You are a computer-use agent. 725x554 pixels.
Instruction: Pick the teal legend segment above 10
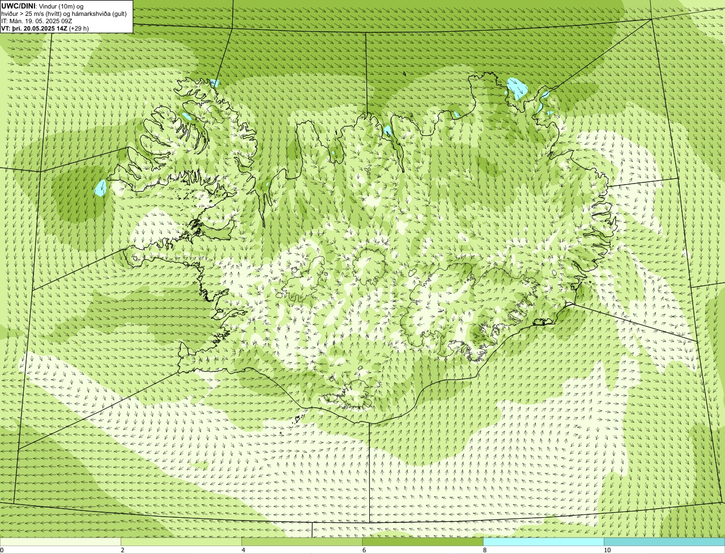click(x=664, y=542)
